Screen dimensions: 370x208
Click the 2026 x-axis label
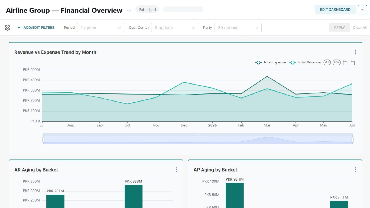[x=212, y=125]
